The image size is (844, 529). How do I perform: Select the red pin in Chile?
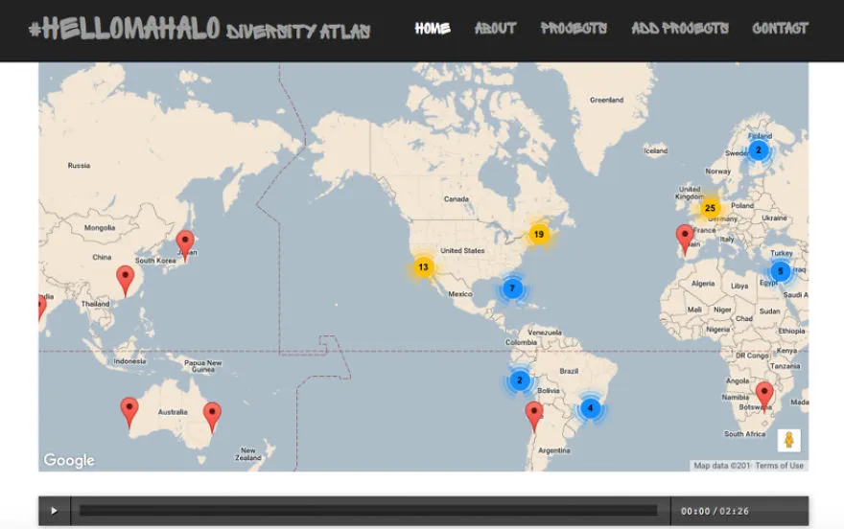pos(534,416)
